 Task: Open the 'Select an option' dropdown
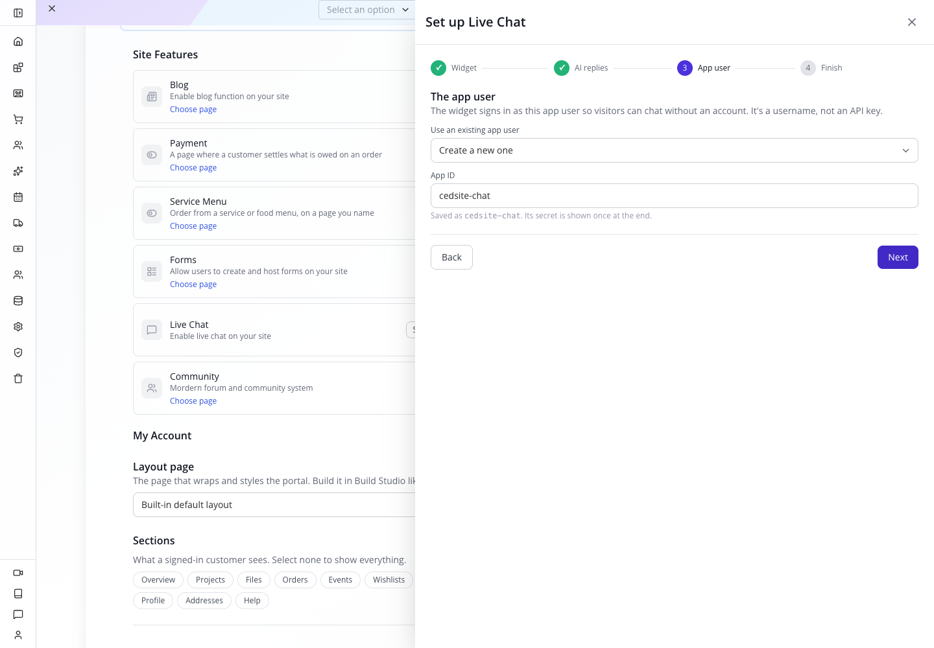pyautogui.click(x=367, y=10)
